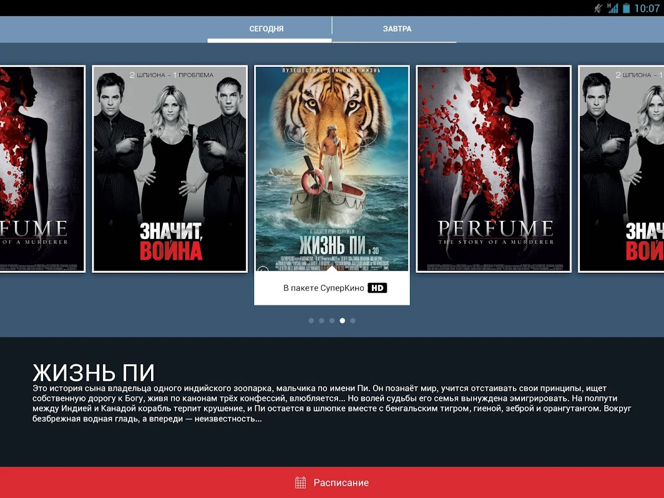Select the Жизнь Пи tiger poster
Image resolution: width=664 pixels, height=498 pixels.
tap(332, 169)
